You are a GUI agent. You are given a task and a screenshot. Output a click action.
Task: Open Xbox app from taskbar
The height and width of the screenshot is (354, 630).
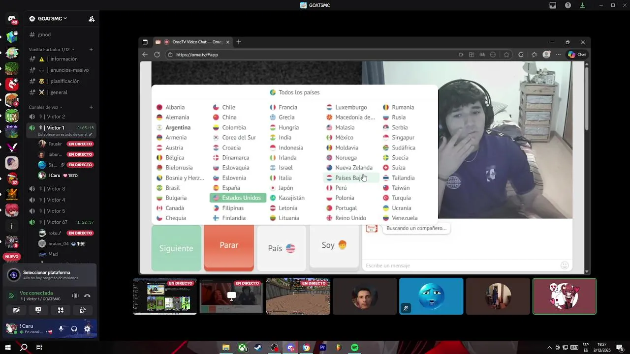(242, 348)
